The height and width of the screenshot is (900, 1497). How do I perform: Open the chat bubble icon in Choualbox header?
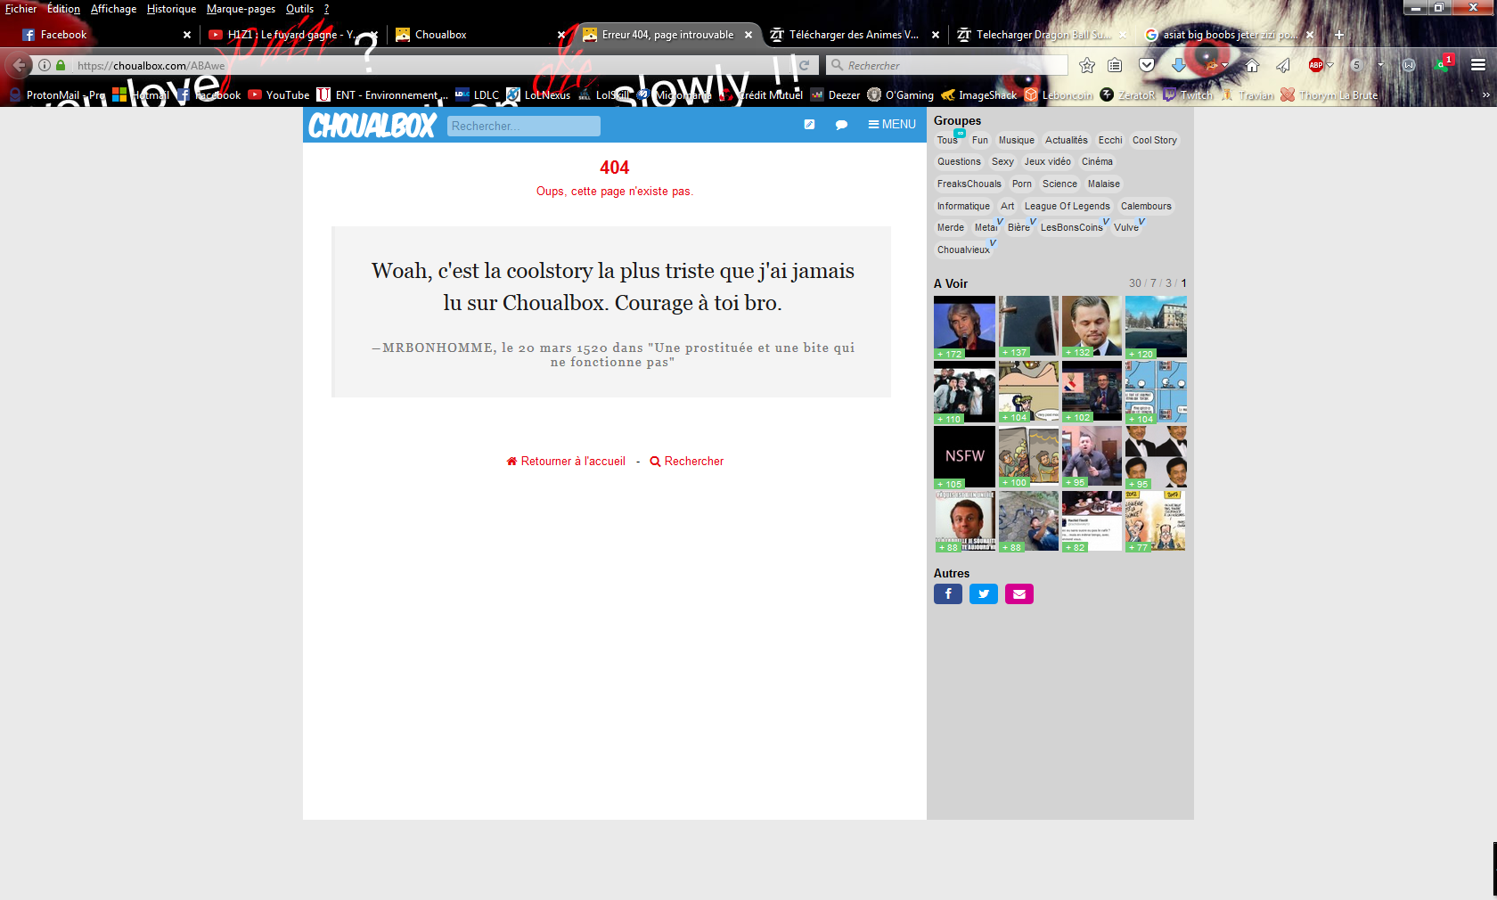point(841,125)
